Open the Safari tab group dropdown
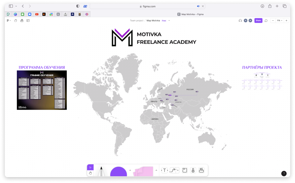Image resolution: width=295 pixels, height=183 pixels. 16,6
